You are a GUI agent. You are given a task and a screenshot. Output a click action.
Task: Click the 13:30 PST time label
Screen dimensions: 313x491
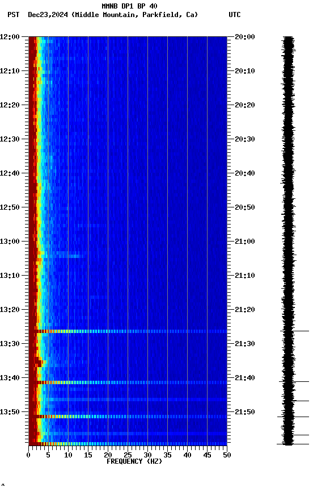[x=10, y=344]
